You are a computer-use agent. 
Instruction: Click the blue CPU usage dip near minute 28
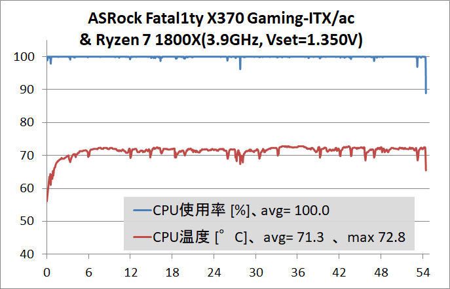point(240,63)
